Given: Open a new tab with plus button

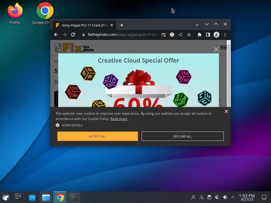Looking at the screenshot, I should [122, 25].
